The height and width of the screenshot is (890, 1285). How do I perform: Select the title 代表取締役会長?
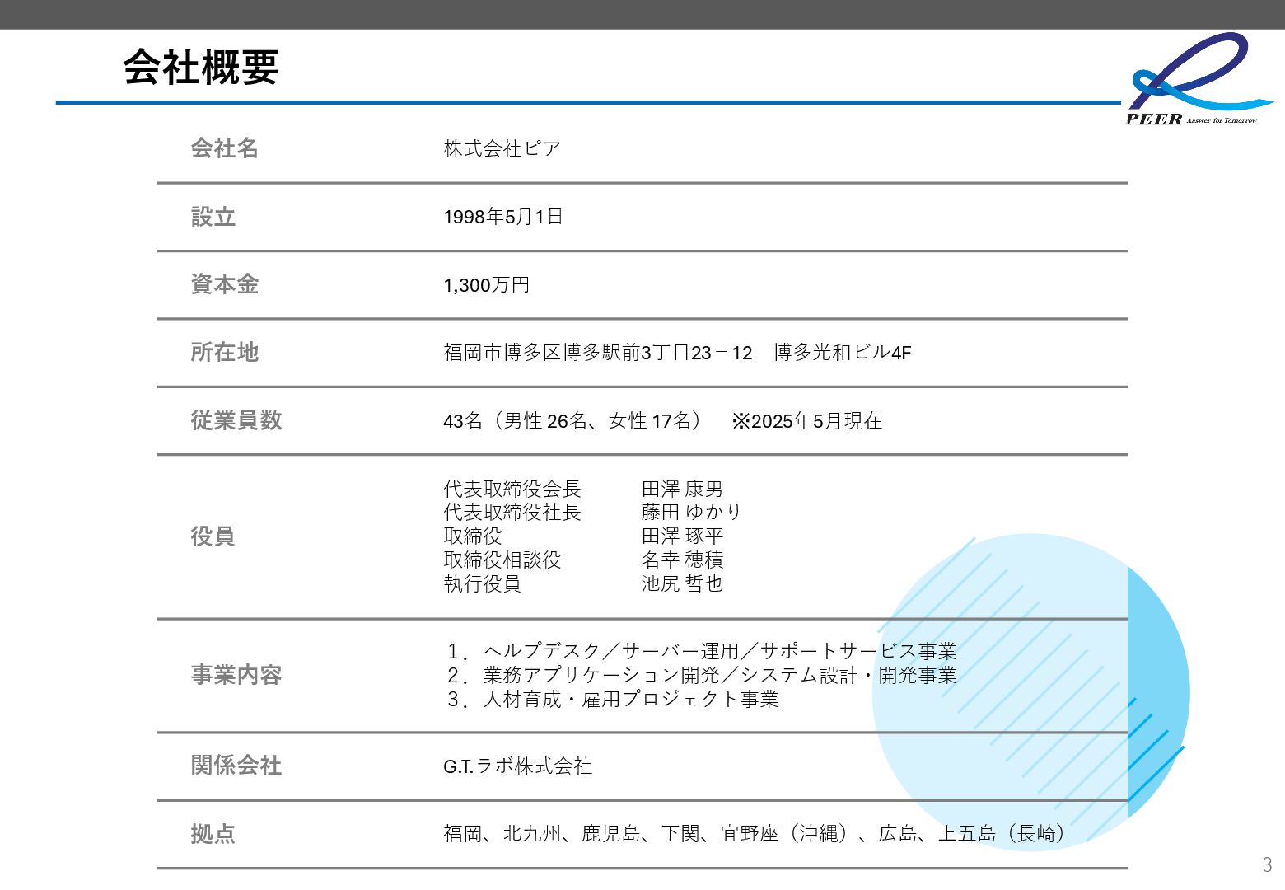pos(512,489)
